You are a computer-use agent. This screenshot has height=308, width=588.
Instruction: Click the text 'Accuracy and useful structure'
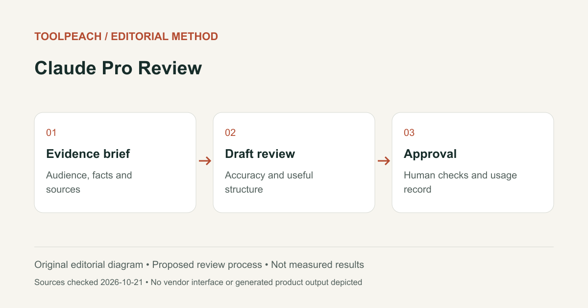[269, 182]
